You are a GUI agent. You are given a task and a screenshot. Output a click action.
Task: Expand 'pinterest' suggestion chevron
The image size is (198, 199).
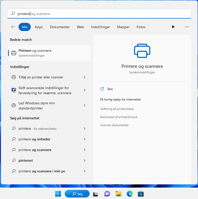coord(85,160)
